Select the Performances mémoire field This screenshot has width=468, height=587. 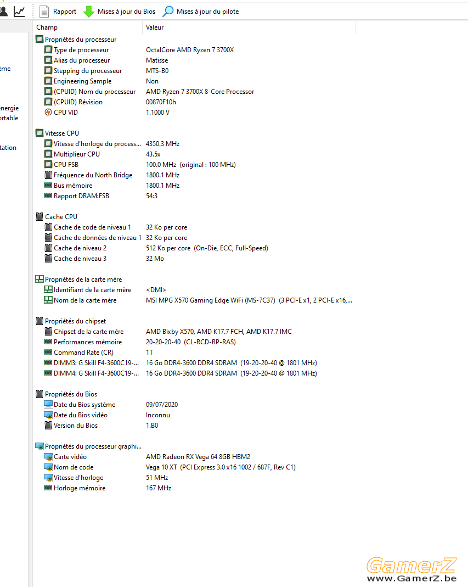pos(88,342)
